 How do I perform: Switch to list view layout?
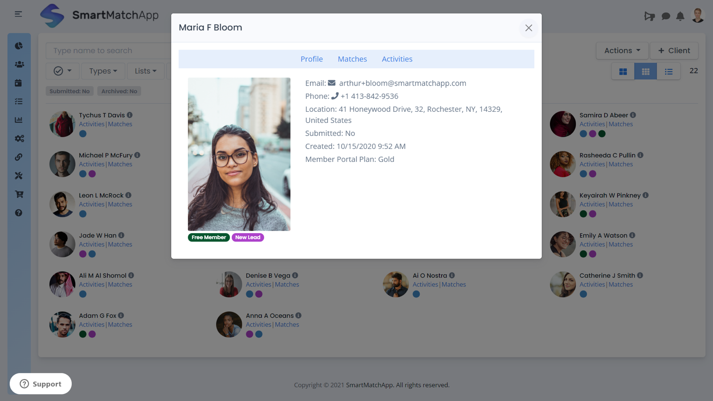pos(668,71)
